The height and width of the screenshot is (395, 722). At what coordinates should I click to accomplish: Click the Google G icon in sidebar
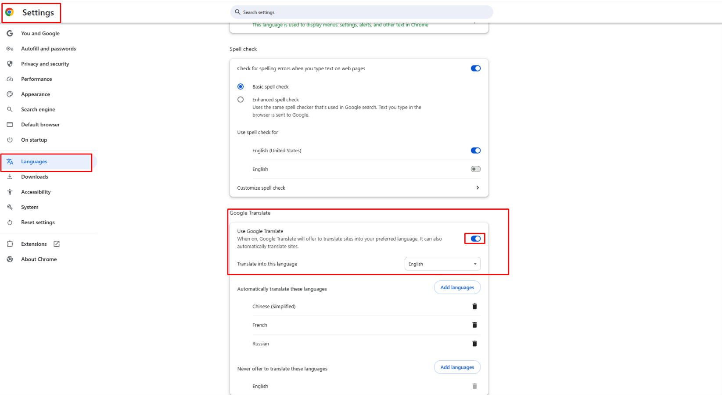point(10,33)
